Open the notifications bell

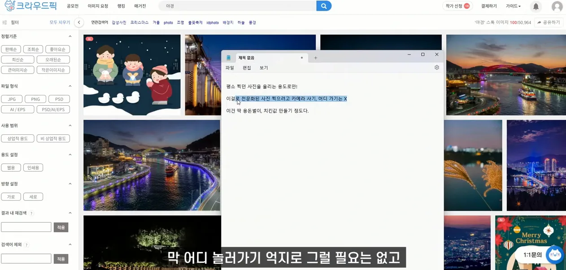coord(536,6)
